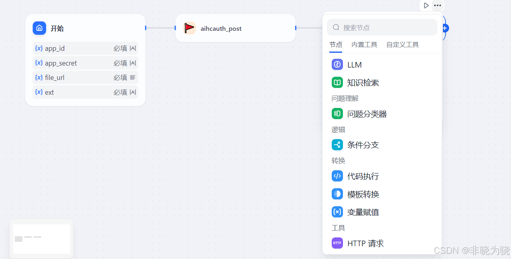511x259 pixels.
Task: Switch to the 自定义工具 tab
Action: [403, 45]
